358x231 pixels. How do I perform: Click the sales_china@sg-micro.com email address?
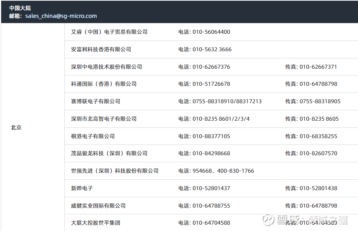click(x=61, y=16)
